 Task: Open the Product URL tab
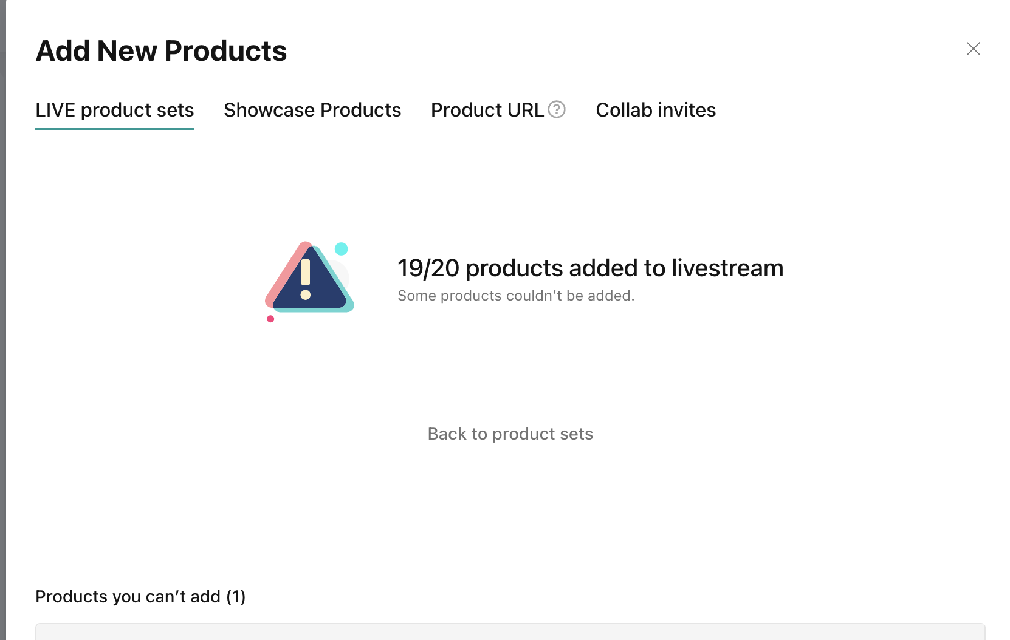click(487, 110)
